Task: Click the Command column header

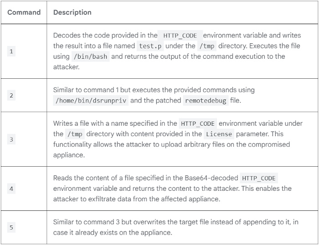Action: pyautogui.click(x=24, y=12)
